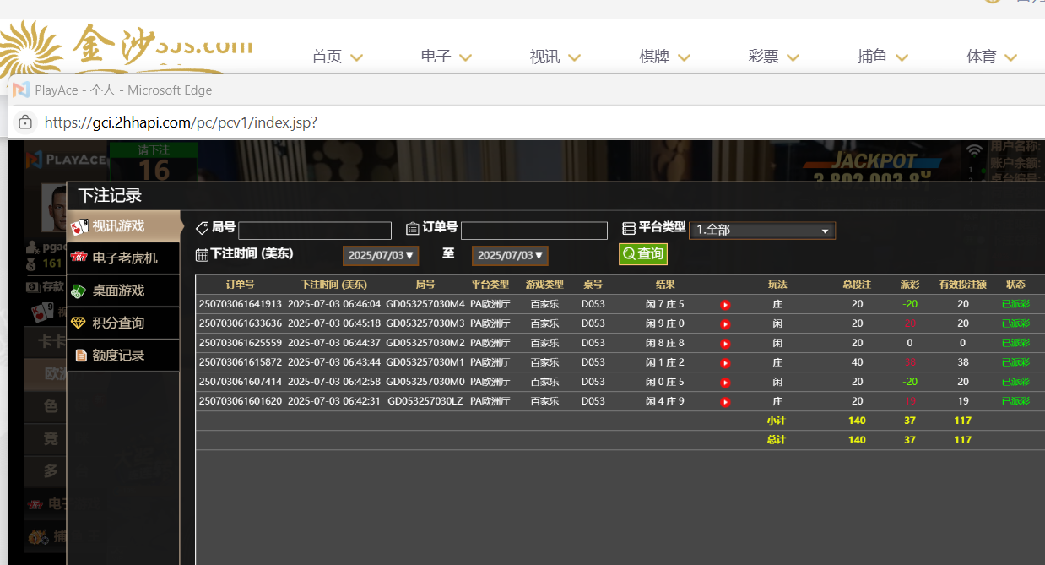Select the 额度记录 sidebar tab
Viewport: 1045px width, 565px height.
click(124, 356)
